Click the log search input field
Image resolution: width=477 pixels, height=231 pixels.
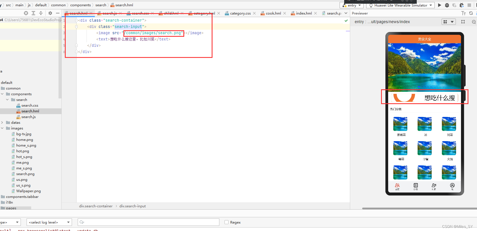pos(149,222)
